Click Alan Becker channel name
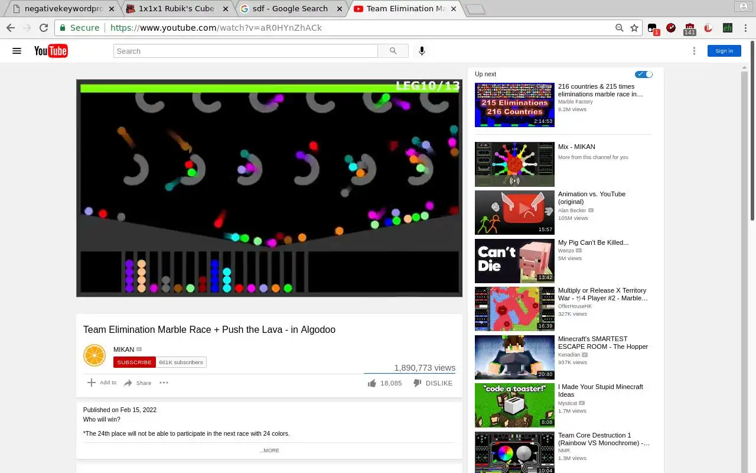 572,210
